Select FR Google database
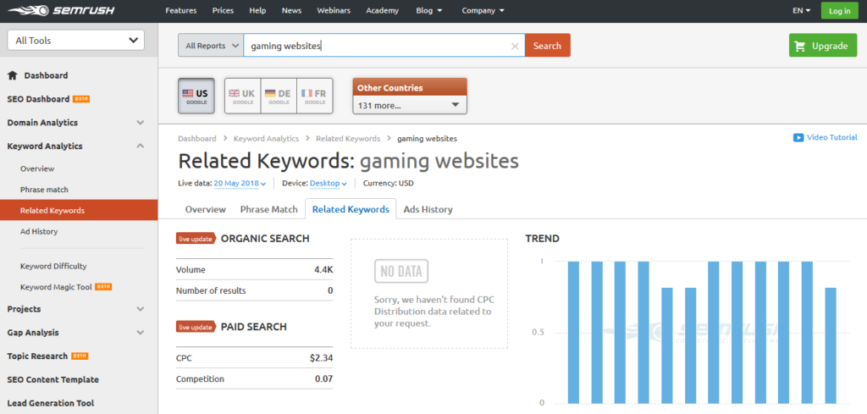The height and width of the screenshot is (414, 867). pyautogui.click(x=315, y=97)
